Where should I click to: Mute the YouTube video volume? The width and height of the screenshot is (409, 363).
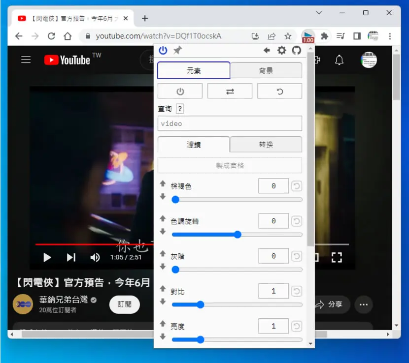[x=95, y=257]
